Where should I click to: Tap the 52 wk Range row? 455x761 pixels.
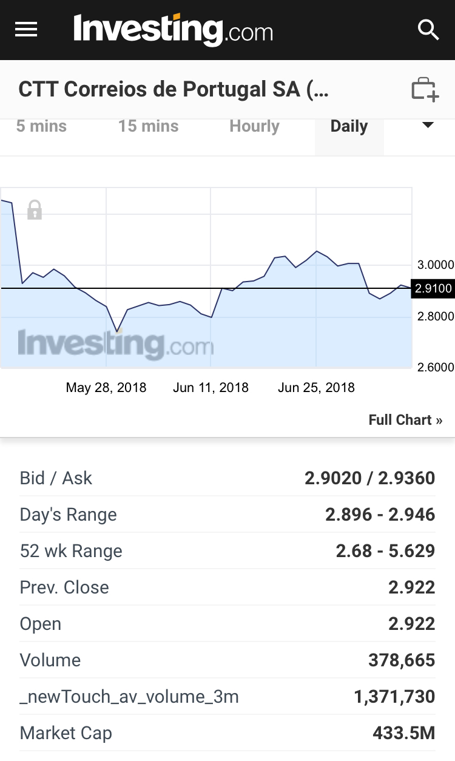point(227,551)
